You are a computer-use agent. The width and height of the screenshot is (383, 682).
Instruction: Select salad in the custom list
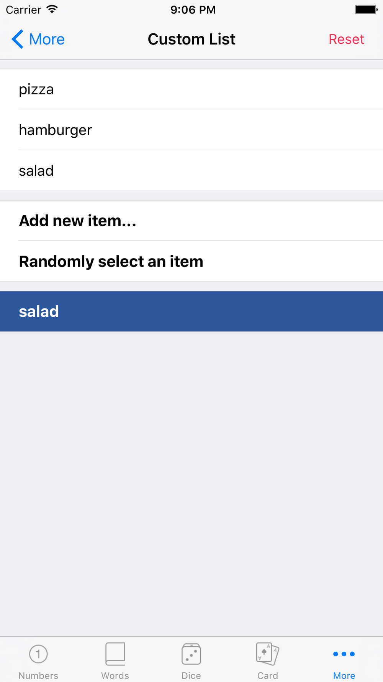(x=191, y=171)
